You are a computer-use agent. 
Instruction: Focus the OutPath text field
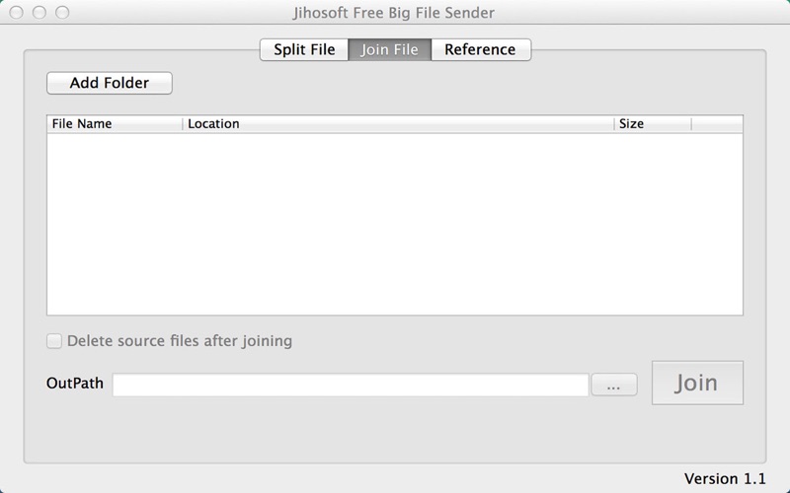pyautogui.click(x=351, y=385)
